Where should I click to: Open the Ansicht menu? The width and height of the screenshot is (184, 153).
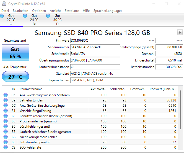(x=55, y=11)
